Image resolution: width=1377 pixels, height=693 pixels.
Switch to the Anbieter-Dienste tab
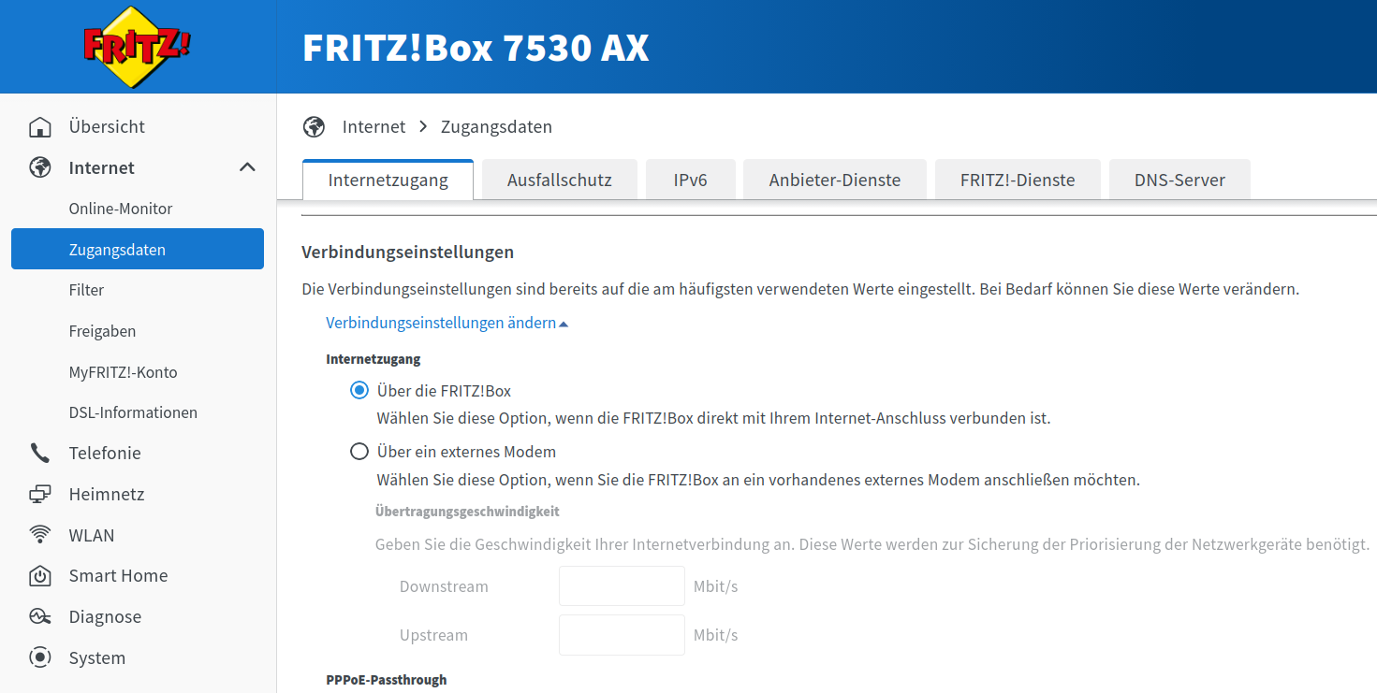pos(835,180)
